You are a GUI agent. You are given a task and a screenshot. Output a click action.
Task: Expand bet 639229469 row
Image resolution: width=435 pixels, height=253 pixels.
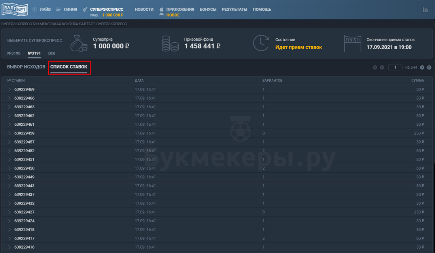click(9, 89)
